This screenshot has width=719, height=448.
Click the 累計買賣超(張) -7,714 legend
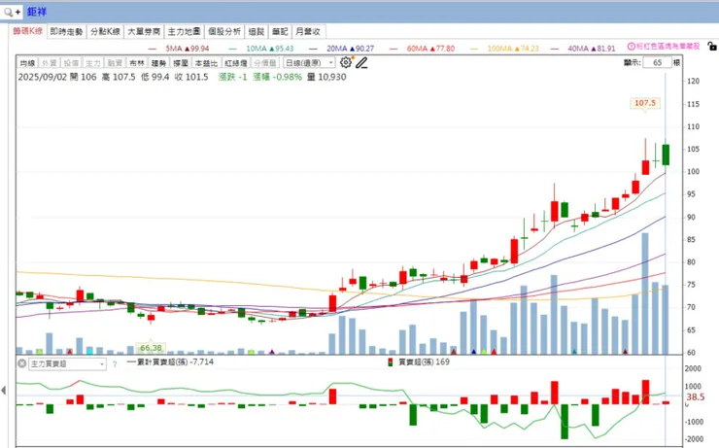point(170,362)
